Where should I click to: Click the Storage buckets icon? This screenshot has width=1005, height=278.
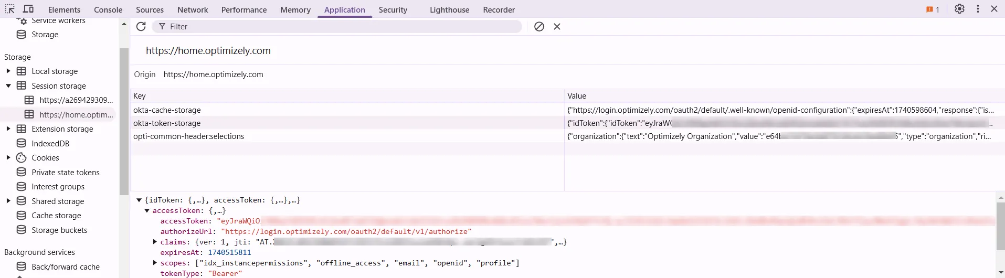(22, 230)
